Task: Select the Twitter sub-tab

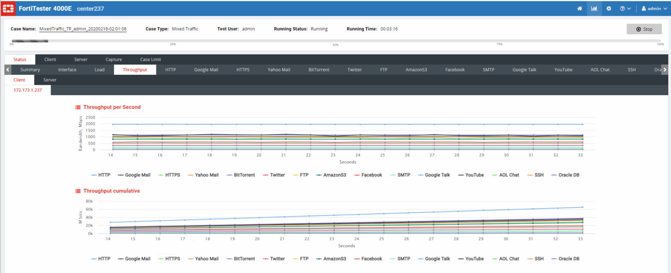Action: [x=354, y=70]
